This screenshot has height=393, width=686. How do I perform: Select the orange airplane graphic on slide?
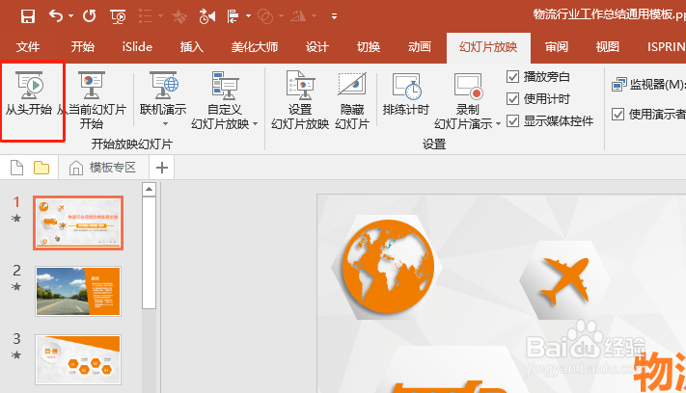pyautogui.click(x=564, y=280)
